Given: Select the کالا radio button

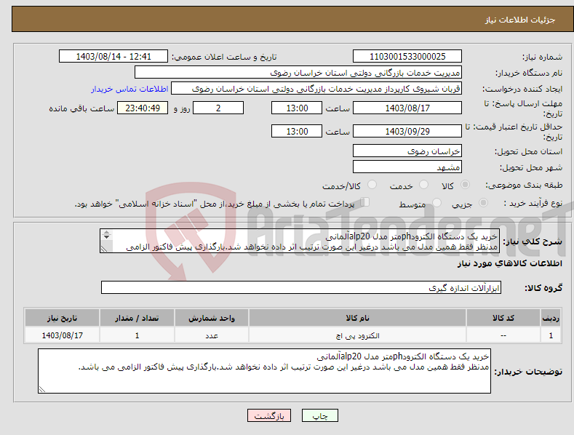Looking at the screenshot, I should coord(465,185).
